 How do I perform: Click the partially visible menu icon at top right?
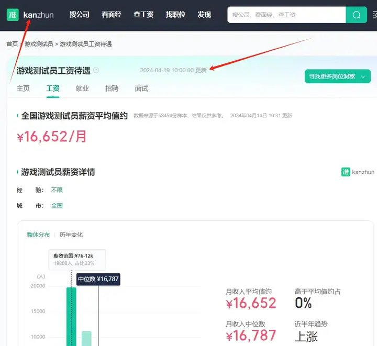coord(375,15)
